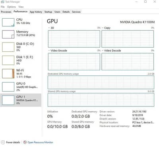Click the Fewer details button text
The width and height of the screenshot is (159, 147).
(x=13, y=142)
